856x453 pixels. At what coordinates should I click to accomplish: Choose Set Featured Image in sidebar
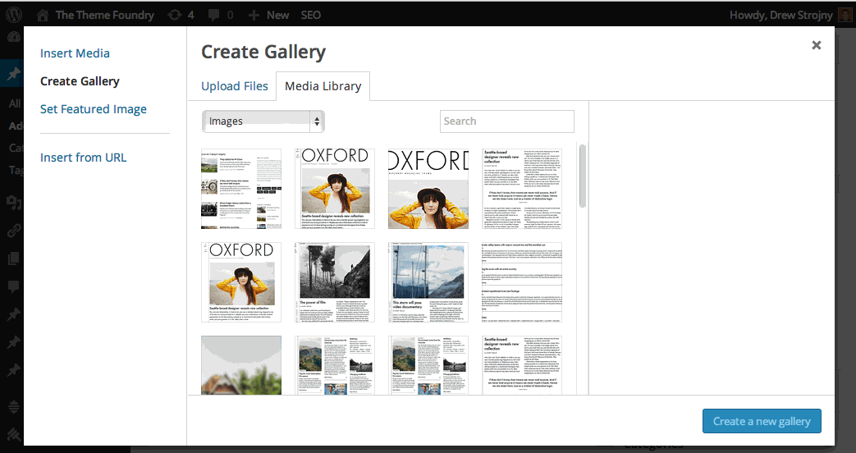pos(94,109)
